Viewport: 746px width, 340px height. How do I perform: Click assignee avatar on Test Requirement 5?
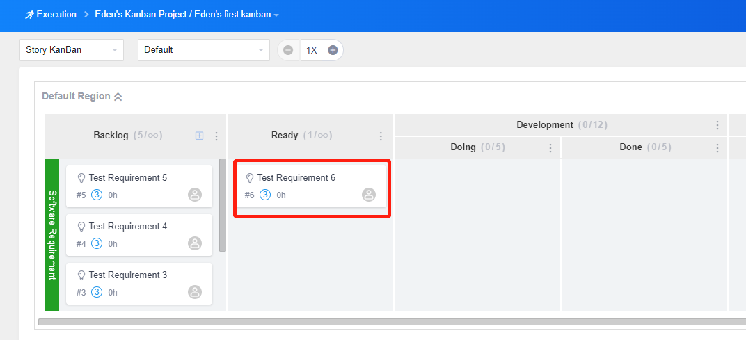[x=195, y=195]
